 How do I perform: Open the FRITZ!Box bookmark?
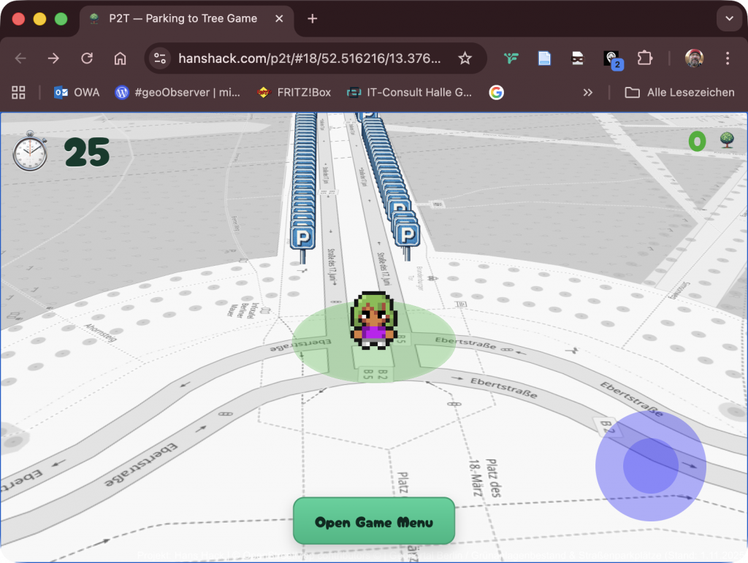coord(294,93)
